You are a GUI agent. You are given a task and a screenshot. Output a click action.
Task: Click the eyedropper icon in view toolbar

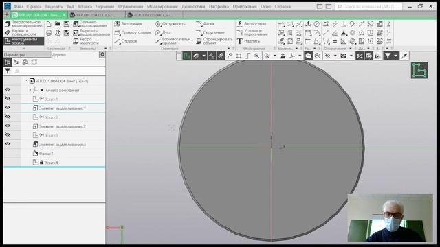(404, 56)
